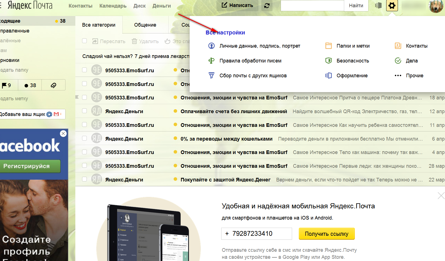Filter messages with attachments paperclip
Image resolution: width=445 pixels, height=261 pixels.
(x=53, y=85)
